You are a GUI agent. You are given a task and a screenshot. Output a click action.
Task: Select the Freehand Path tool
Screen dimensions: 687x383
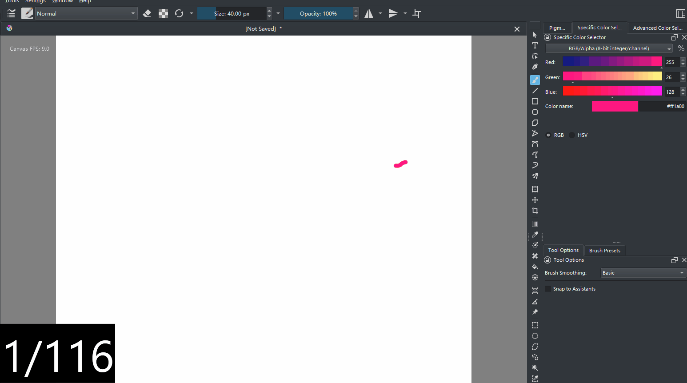(x=535, y=155)
